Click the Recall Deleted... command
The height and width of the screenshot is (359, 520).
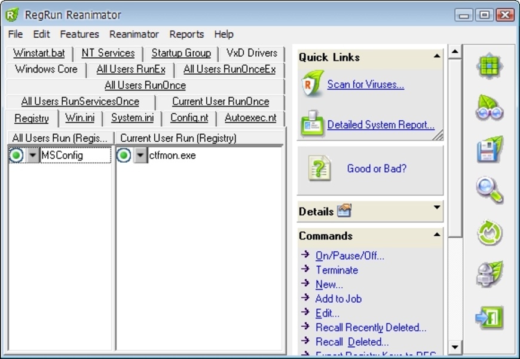click(x=352, y=342)
